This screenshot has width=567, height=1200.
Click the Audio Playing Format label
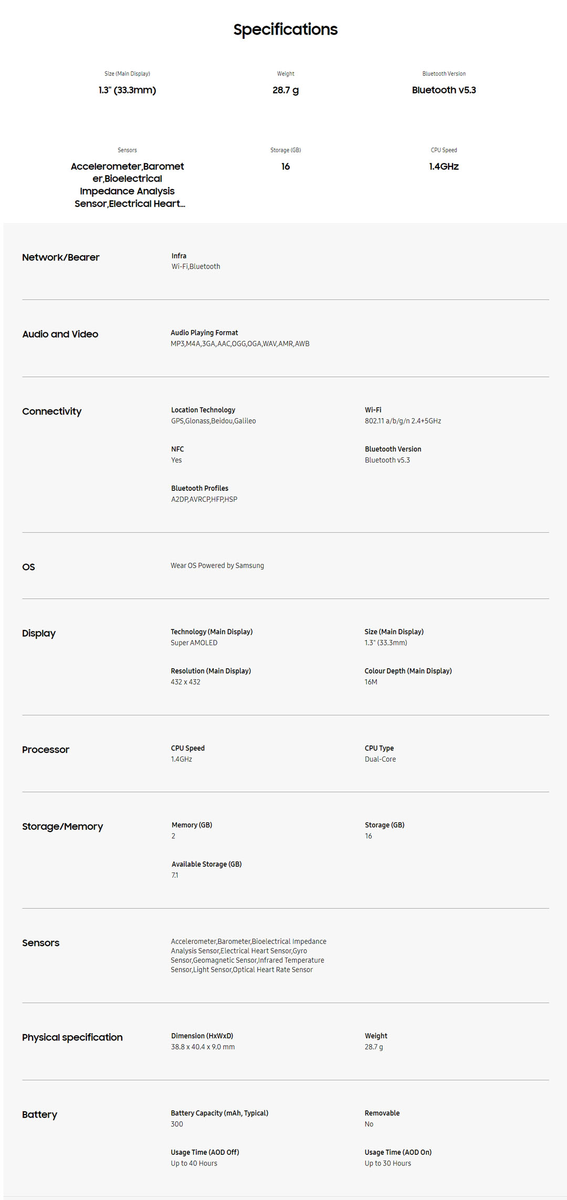point(204,333)
